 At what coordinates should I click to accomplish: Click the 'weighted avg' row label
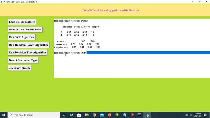click(61, 47)
